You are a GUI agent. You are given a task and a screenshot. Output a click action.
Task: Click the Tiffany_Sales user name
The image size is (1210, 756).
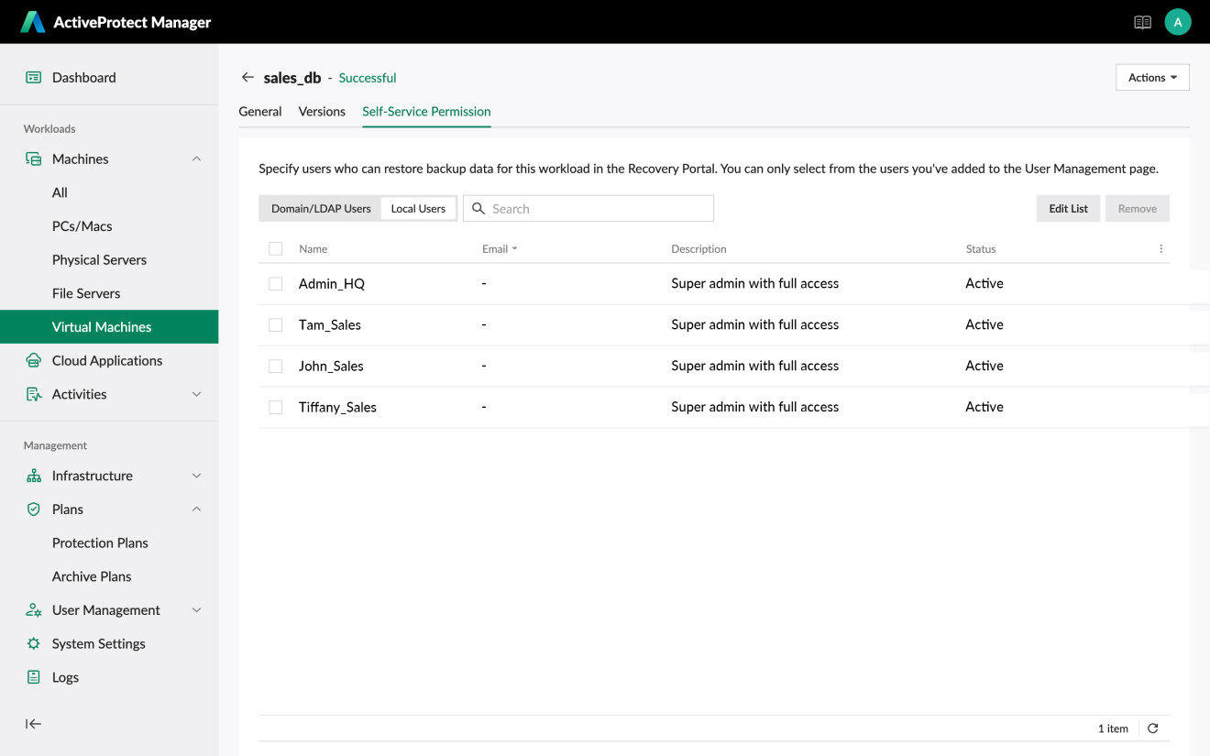pos(337,408)
